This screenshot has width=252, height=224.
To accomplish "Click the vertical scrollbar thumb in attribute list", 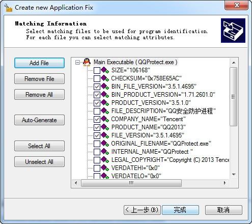I will 234,97.
